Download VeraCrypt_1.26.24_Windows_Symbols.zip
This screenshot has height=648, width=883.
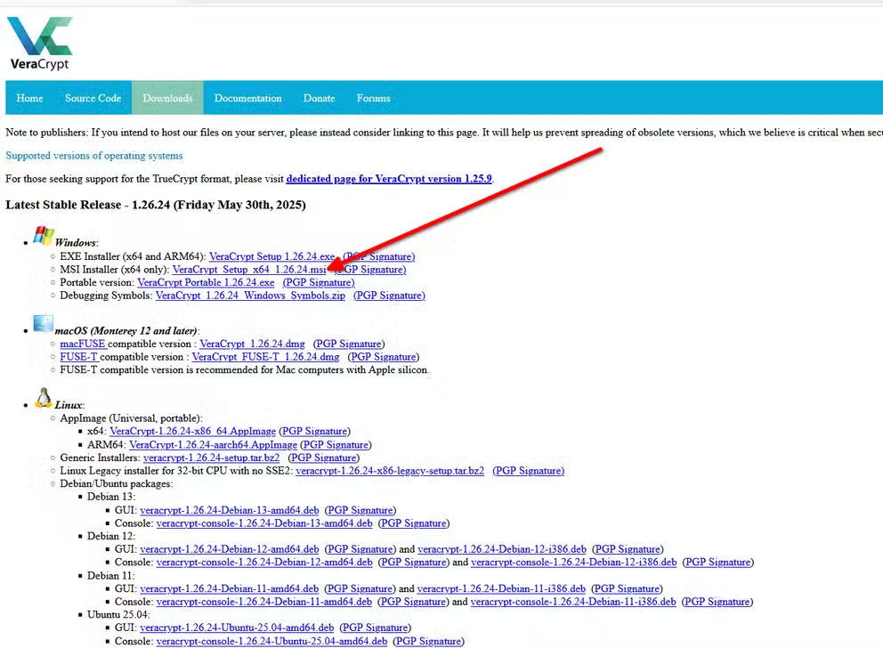tap(250, 296)
